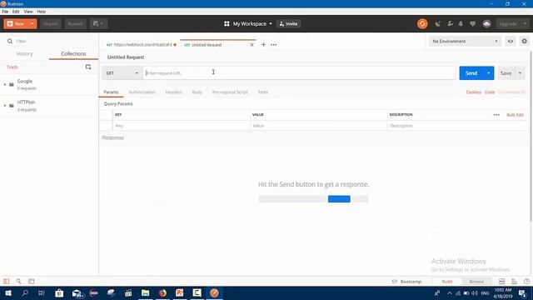Click the blue Send button

[x=471, y=73]
